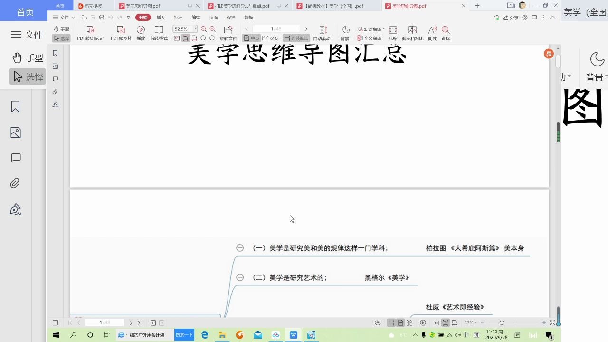The height and width of the screenshot is (342, 608).
Task: Switch to 开始 ribbon tab
Action: click(143, 18)
